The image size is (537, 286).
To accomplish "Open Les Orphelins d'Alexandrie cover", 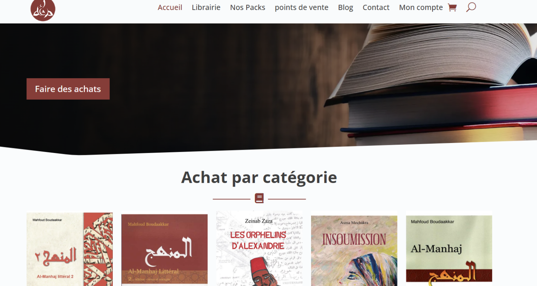I will point(259,248).
